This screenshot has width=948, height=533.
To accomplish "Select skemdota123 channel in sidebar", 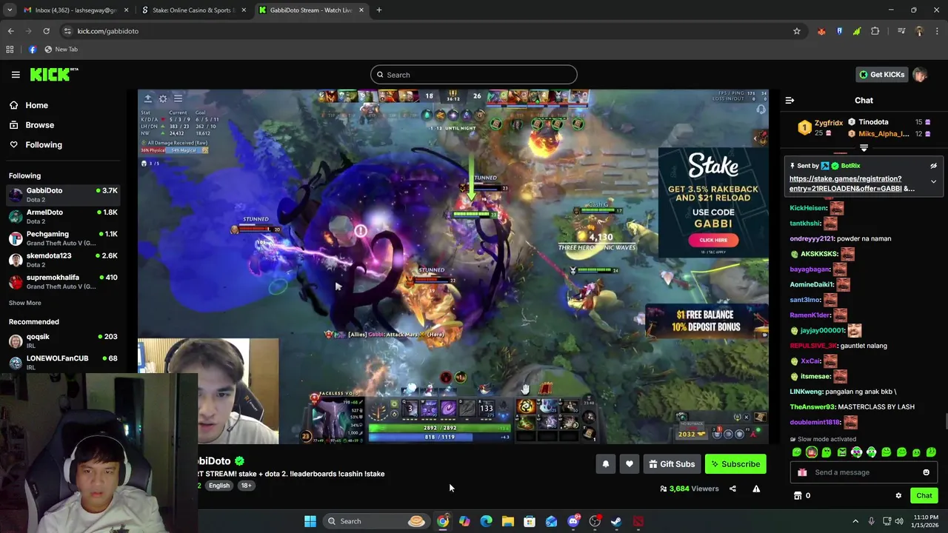I will (x=63, y=260).
